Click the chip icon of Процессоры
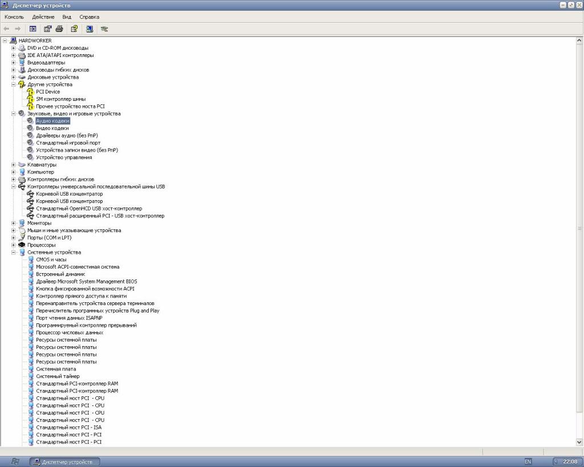The image size is (584, 467). 22,245
